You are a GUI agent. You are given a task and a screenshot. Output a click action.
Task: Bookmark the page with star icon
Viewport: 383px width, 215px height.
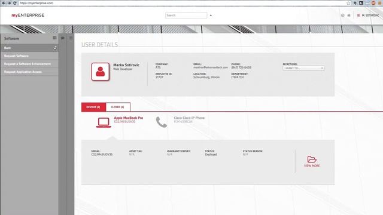348,3
